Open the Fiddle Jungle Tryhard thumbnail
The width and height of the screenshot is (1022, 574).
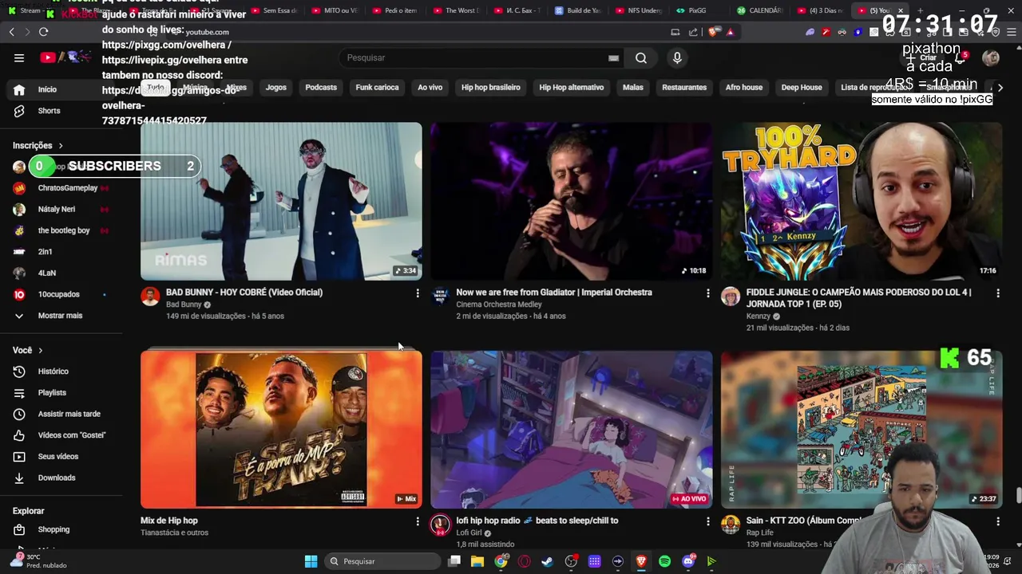862,201
